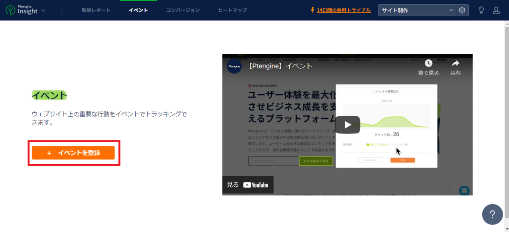Open the 数値レポート tab
The height and width of the screenshot is (232, 509).
[96, 10]
